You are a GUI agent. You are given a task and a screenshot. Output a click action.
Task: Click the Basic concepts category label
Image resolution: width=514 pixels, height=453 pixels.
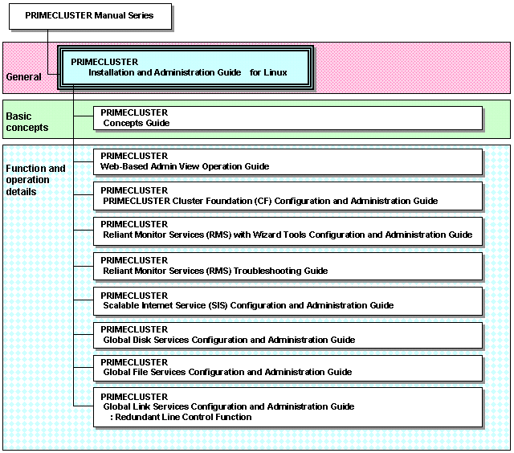click(27, 122)
